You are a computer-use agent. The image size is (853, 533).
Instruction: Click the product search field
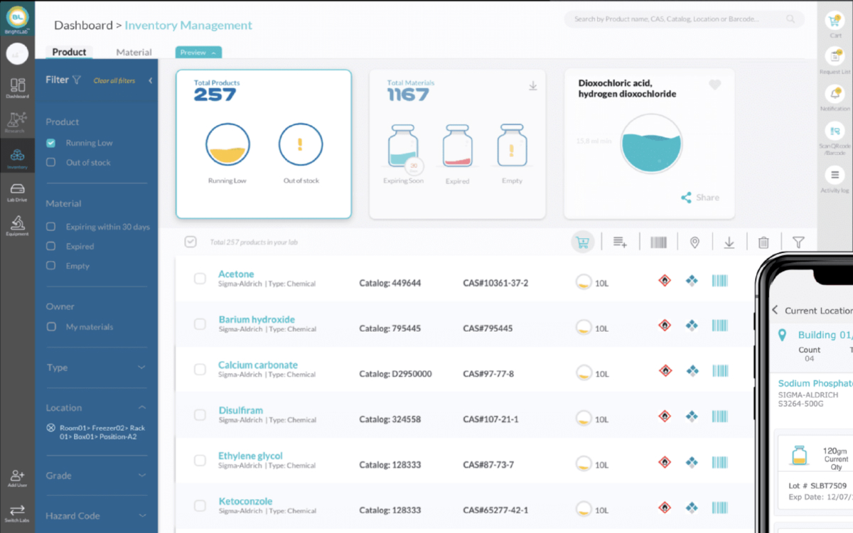pos(675,19)
